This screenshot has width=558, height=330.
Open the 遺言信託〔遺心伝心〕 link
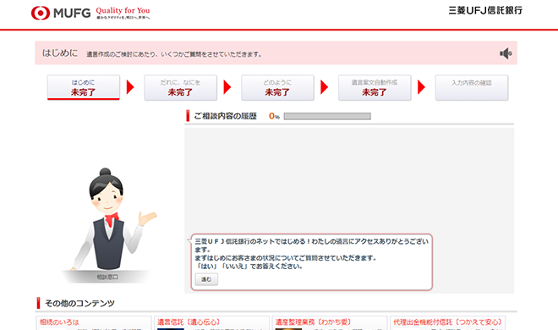(189, 322)
